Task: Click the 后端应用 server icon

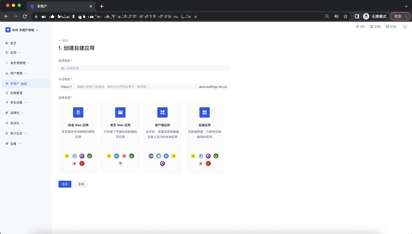Action: pyautogui.click(x=205, y=112)
